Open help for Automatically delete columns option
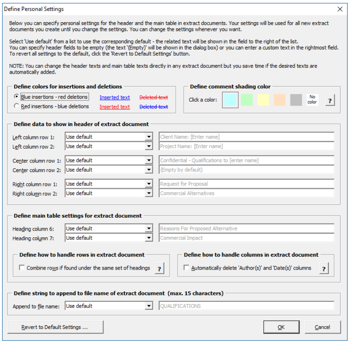 324,268
